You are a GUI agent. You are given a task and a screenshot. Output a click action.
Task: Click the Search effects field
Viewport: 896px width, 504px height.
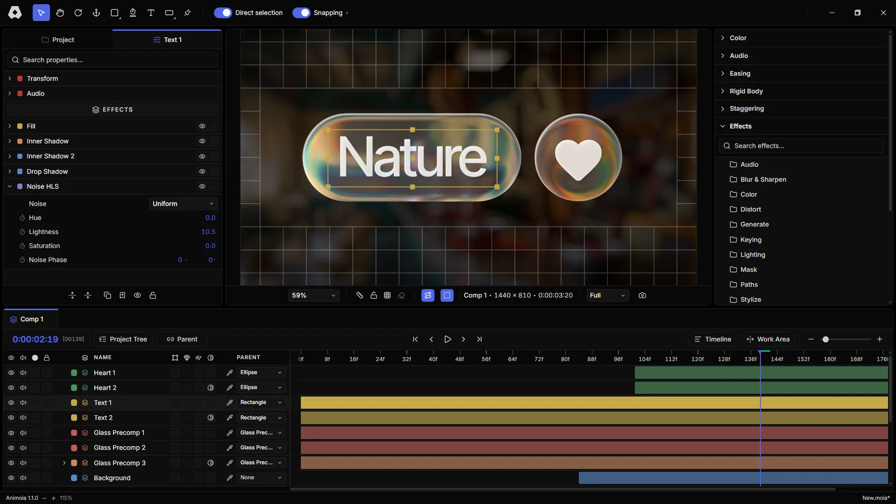[x=801, y=146]
